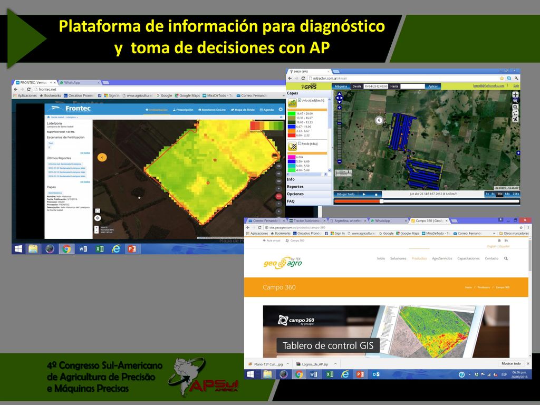Open Frontec settings gear icon
Viewport: 540px width, 405px height.
pyautogui.click(x=281, y=110)
